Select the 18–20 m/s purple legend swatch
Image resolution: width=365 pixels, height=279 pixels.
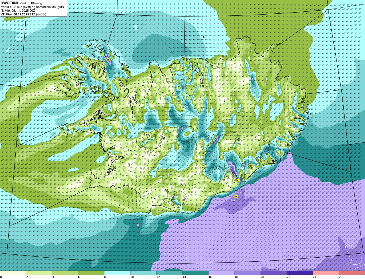248,273
